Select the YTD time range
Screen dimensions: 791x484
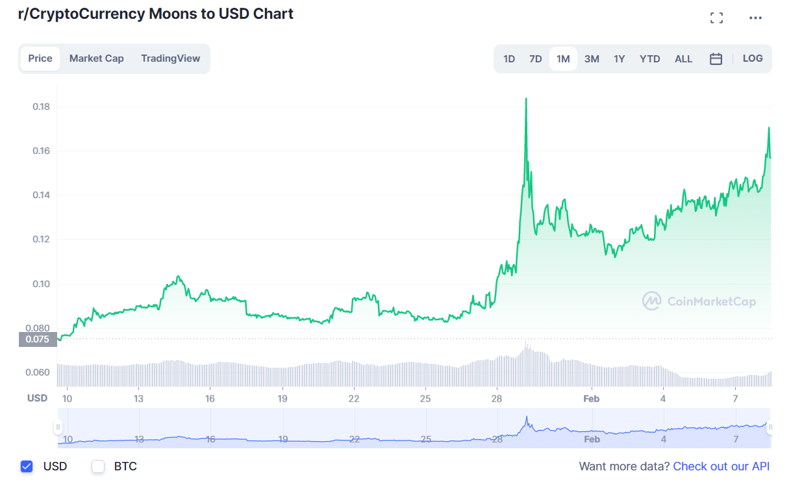(649, 59)
